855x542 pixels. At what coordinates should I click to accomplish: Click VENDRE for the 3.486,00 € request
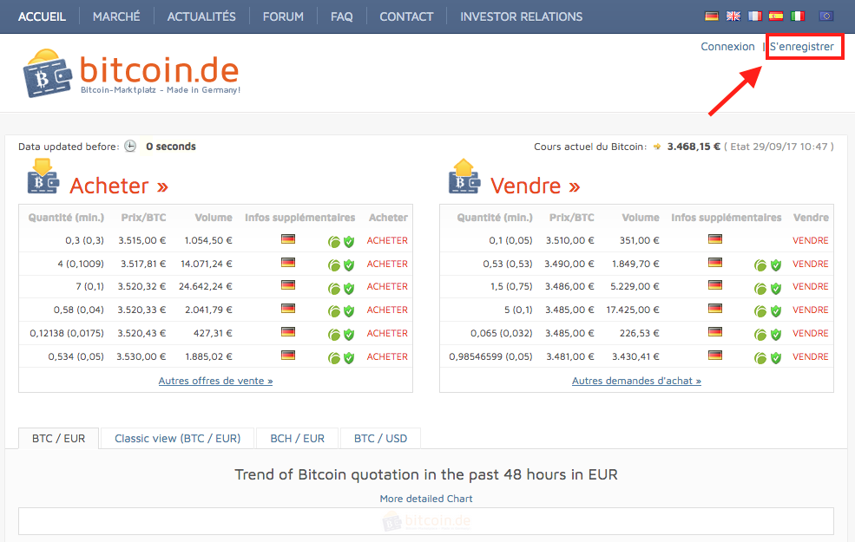pyautogui.click(x=810, y=286)
